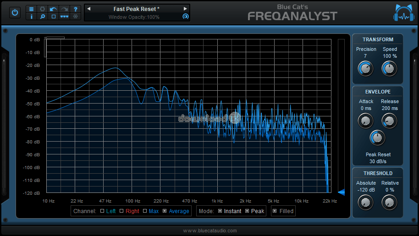Click the Relative value 0 %
The width and height of the screenshot is (419, 236).
[390, 190]
